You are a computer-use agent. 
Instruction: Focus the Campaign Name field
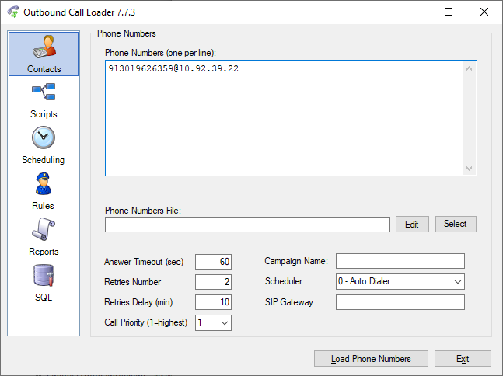click(x=400, y=261)
